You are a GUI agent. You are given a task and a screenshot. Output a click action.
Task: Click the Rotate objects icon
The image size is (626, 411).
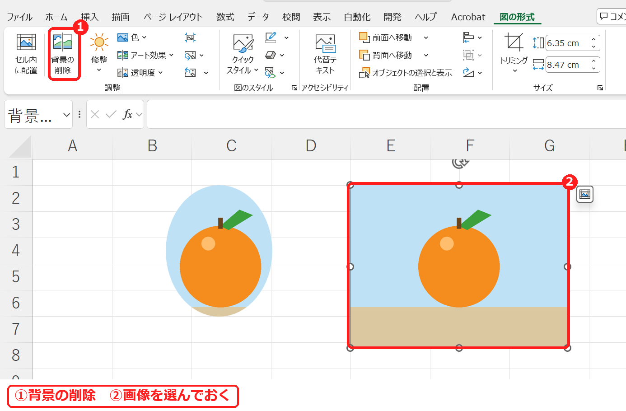click(x=468, y=73)
